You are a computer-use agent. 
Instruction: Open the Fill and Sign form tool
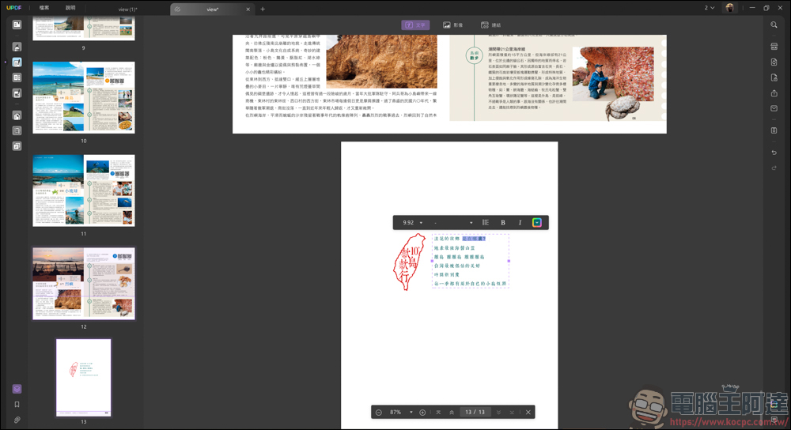17,93
